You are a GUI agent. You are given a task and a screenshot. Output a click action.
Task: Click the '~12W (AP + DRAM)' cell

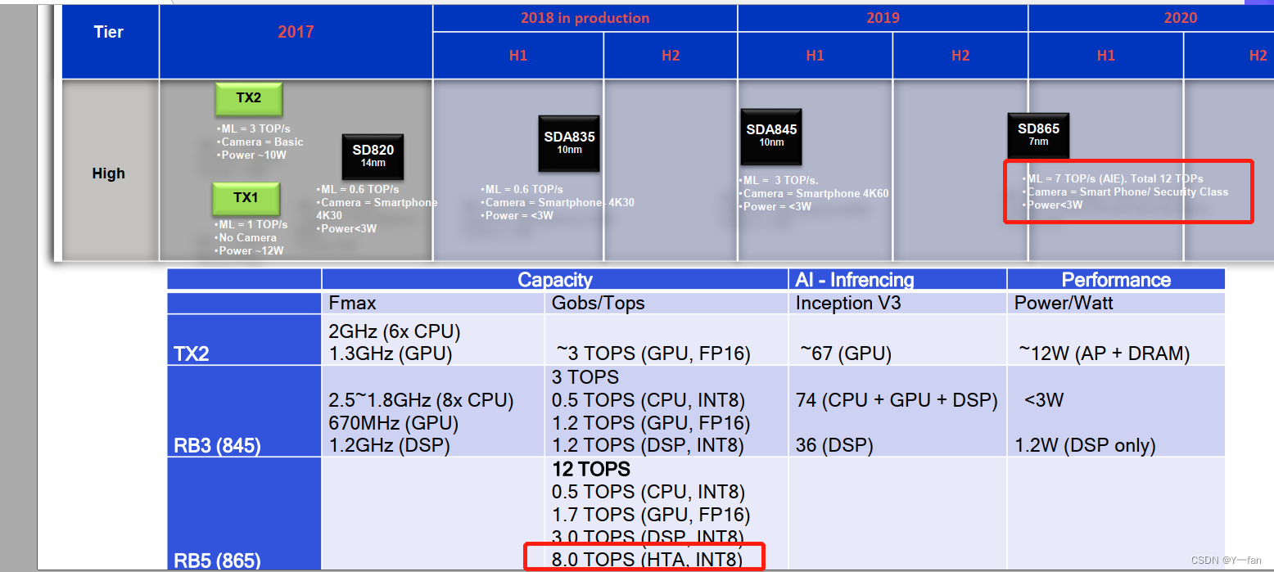tap(1104, 354)
